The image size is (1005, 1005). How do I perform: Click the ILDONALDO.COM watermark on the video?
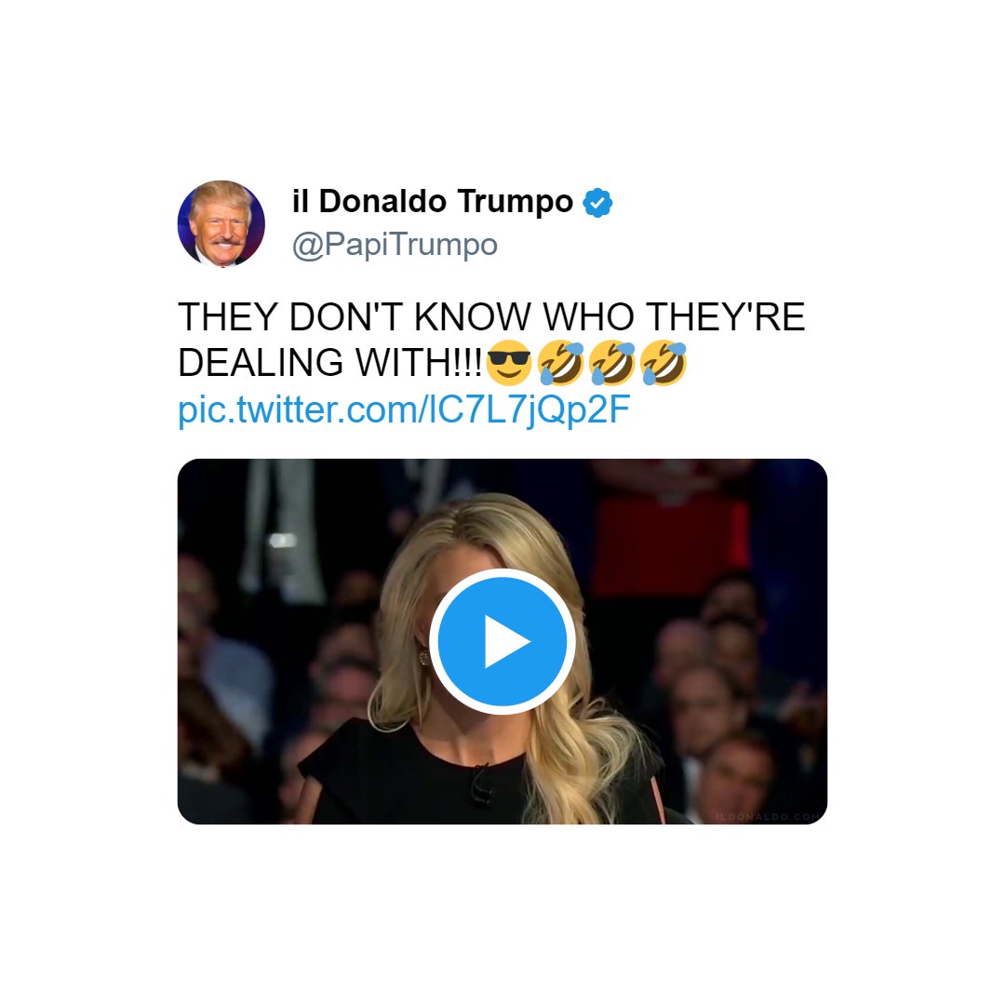click(x=768, y=817)
